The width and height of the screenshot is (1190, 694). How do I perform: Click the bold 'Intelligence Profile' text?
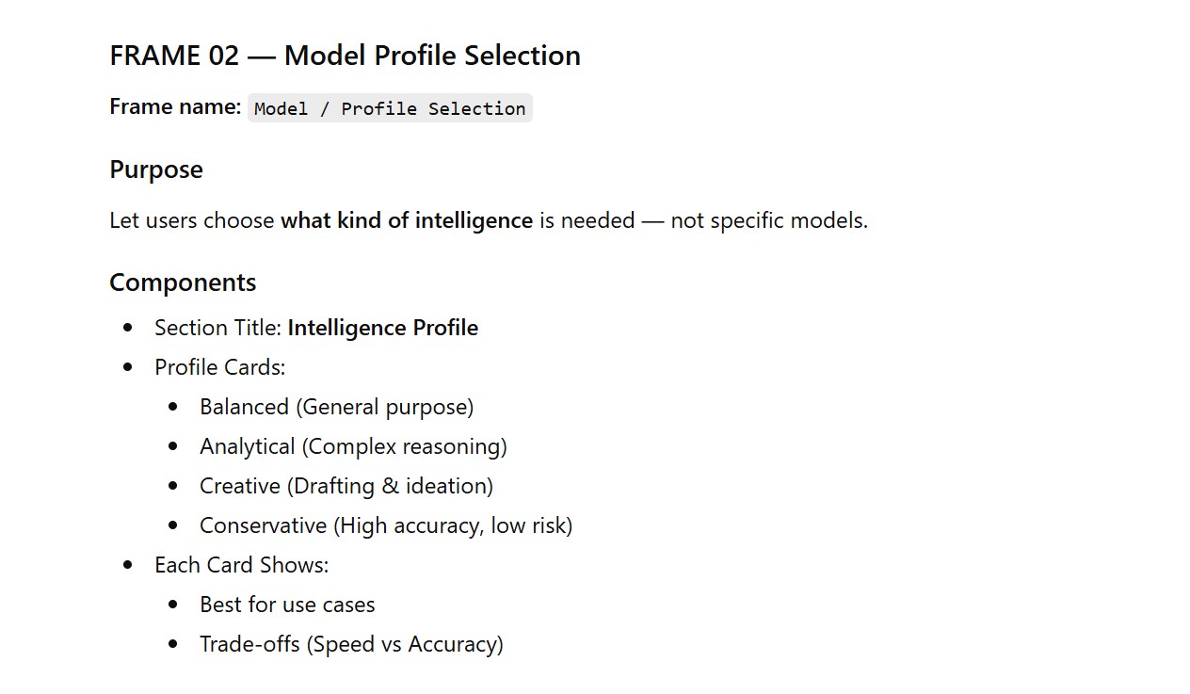point(383,328)
